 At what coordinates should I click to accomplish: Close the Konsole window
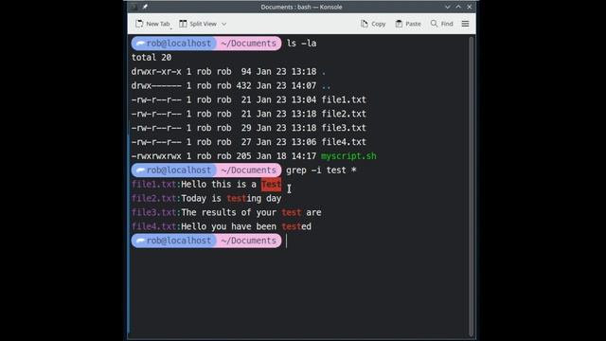pyautogui.click(x=470, y=7)
